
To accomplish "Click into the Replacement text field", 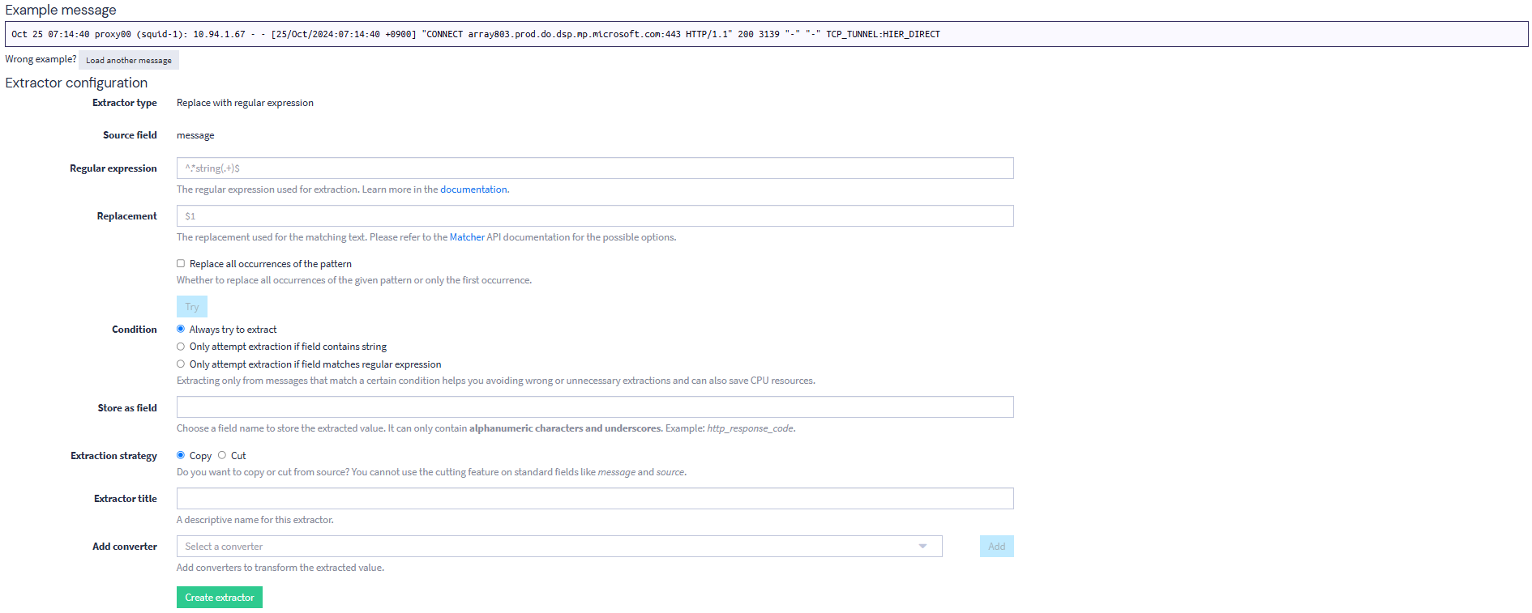I will point(594,216).
